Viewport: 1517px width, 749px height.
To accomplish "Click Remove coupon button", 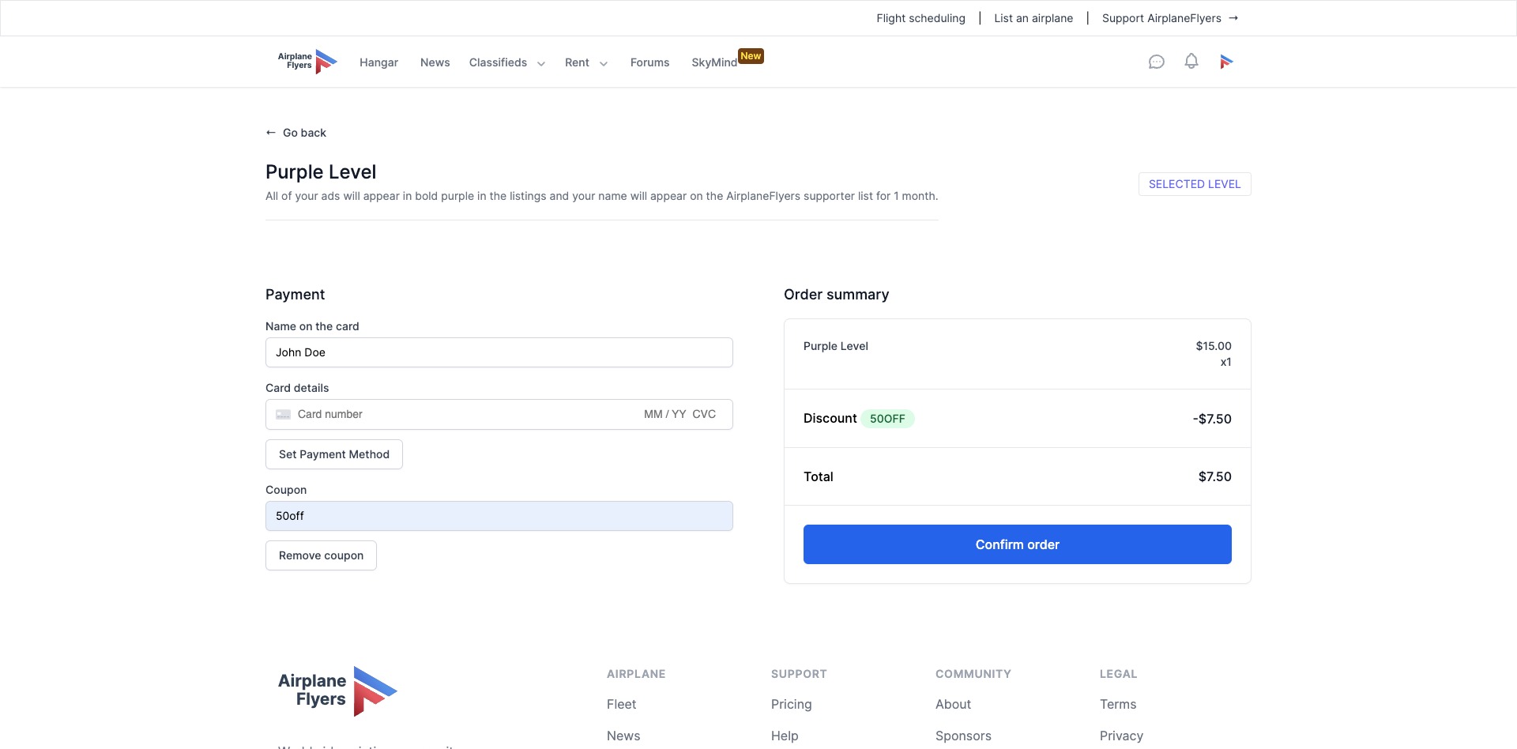I will (321, 555).
